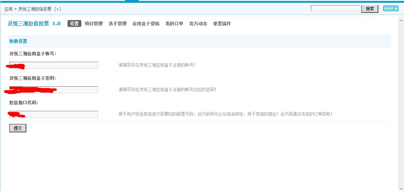Click hint text about 帐号对应的密码

click(167, 89)
